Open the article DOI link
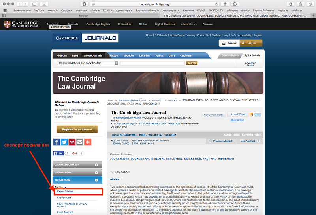 (x=141, y=124)
